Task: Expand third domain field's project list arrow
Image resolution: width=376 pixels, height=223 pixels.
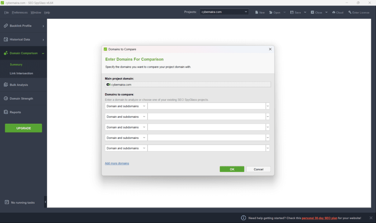Action: [268, 127]
